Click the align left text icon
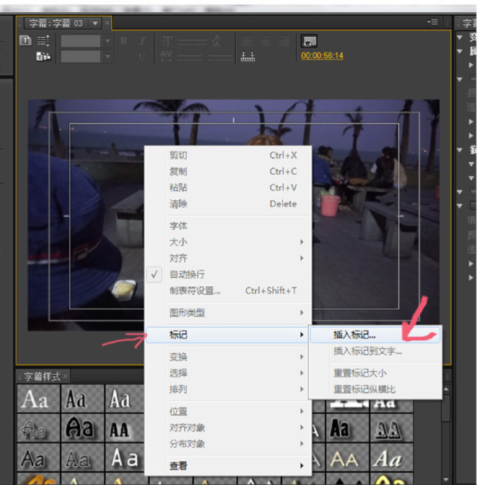The width and height of the screenshot is (478, 485). click(x=248, y=41)
